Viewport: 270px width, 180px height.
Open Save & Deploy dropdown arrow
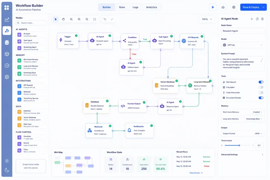264,7
